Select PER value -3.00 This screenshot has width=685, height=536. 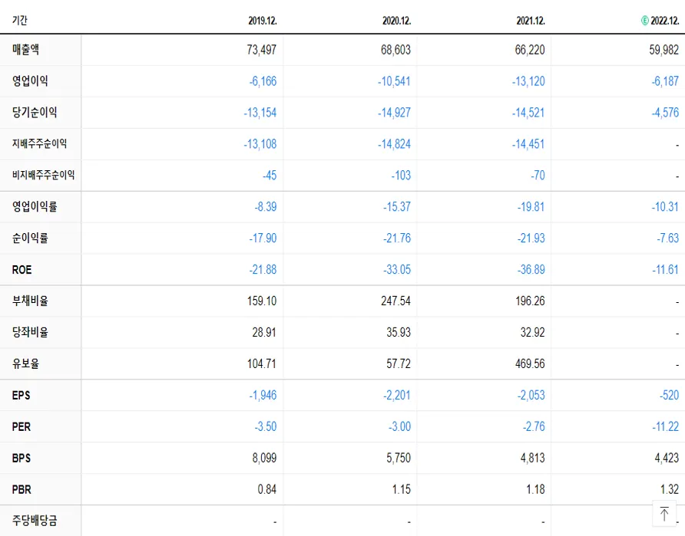click(x=400, y=426)
